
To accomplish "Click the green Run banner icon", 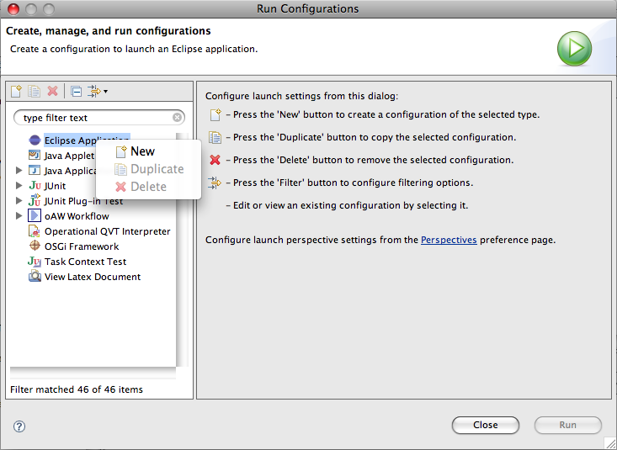I will coord(574,49).
